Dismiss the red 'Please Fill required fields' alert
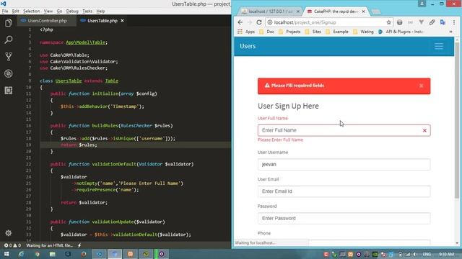 point(422,86)
